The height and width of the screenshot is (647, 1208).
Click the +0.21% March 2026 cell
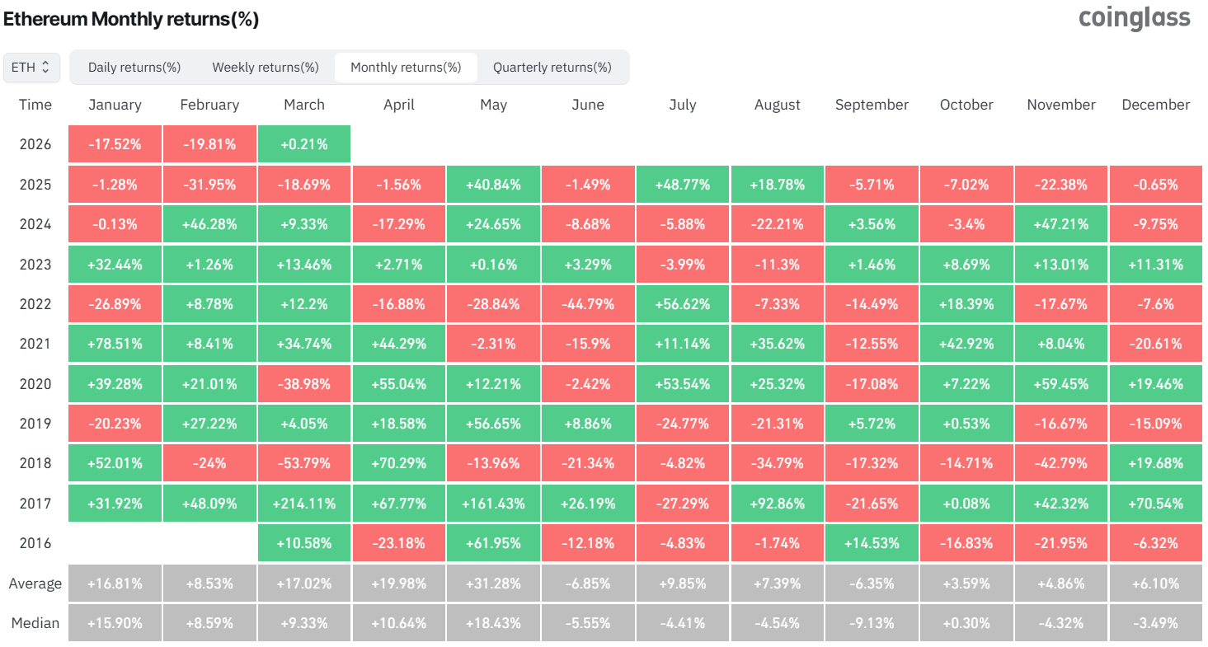pos(304,144)
